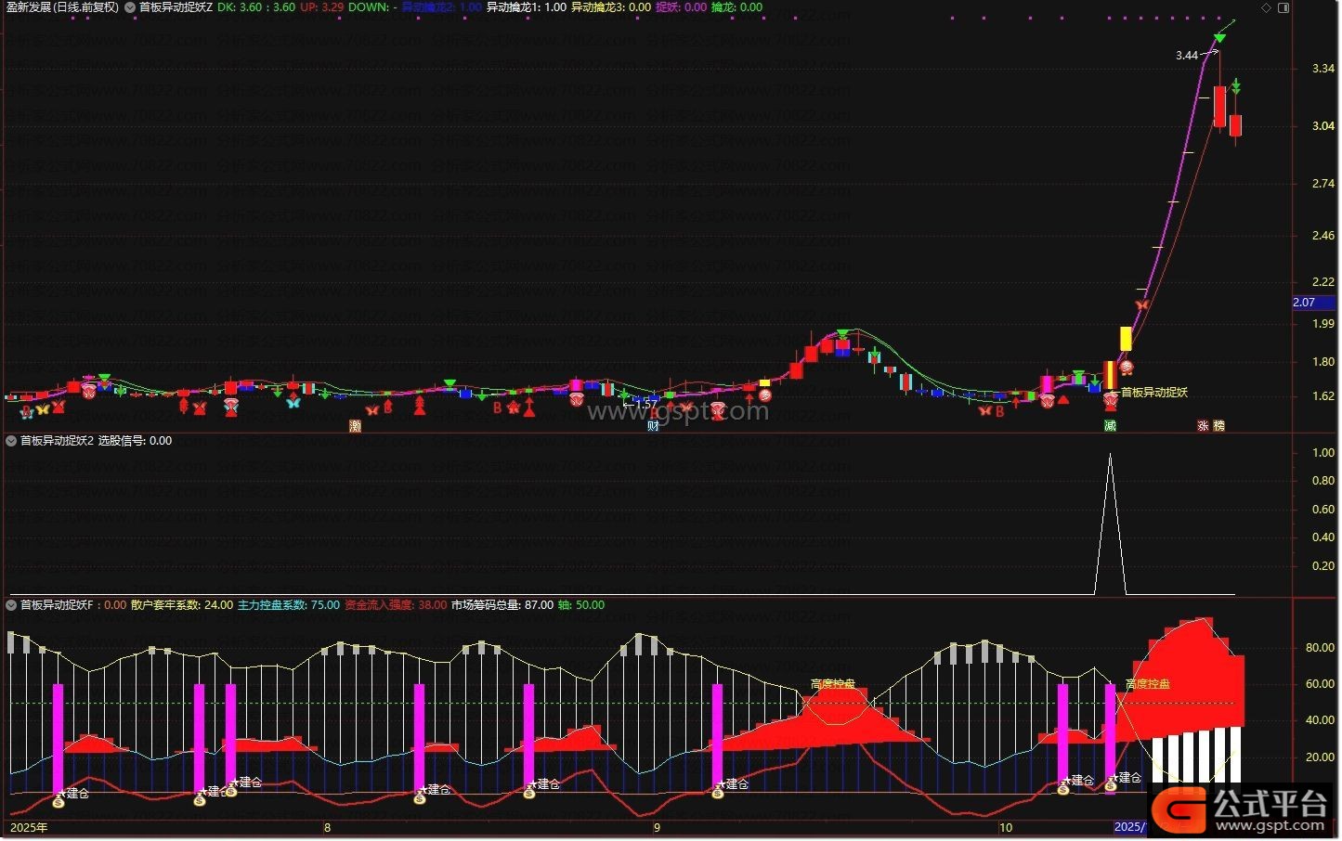Click the 涨 event marker icon
Viewport: 1342px width, 841px height.
pos(1203,426)
